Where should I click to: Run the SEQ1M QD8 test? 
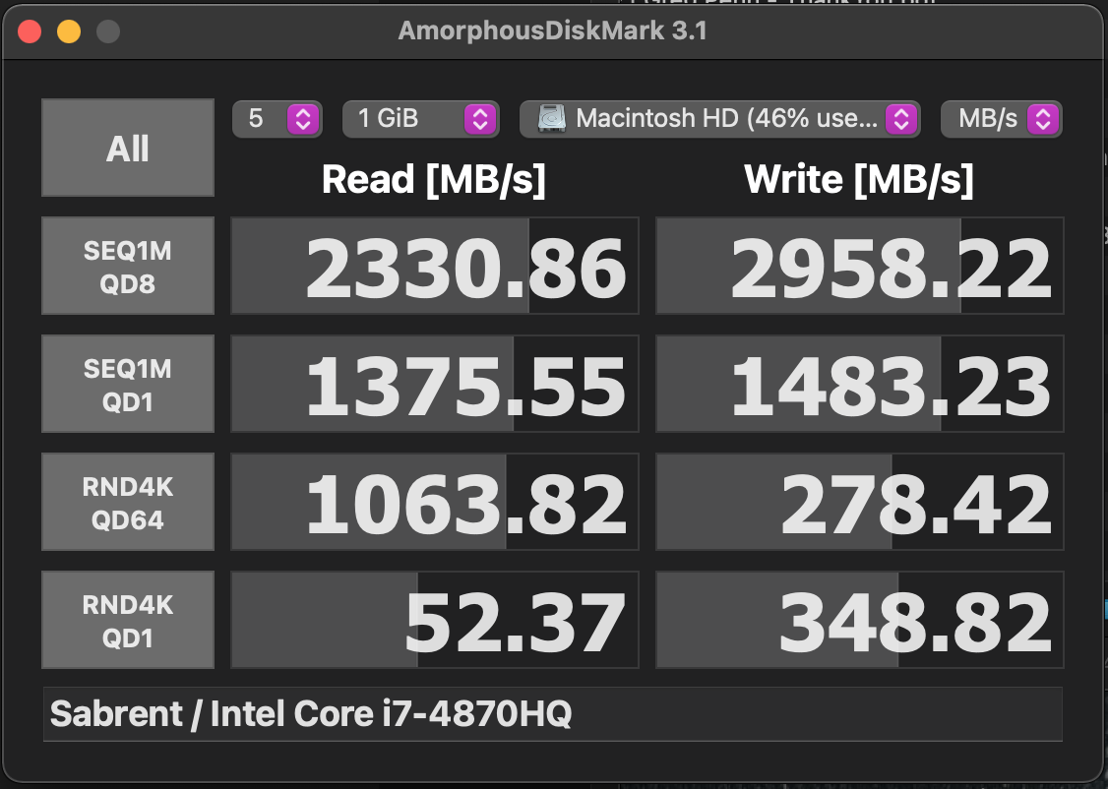click(128, 267)
